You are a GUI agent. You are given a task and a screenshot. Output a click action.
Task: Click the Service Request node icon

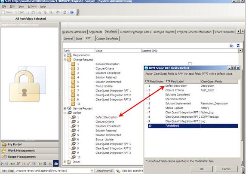[69, 108]
